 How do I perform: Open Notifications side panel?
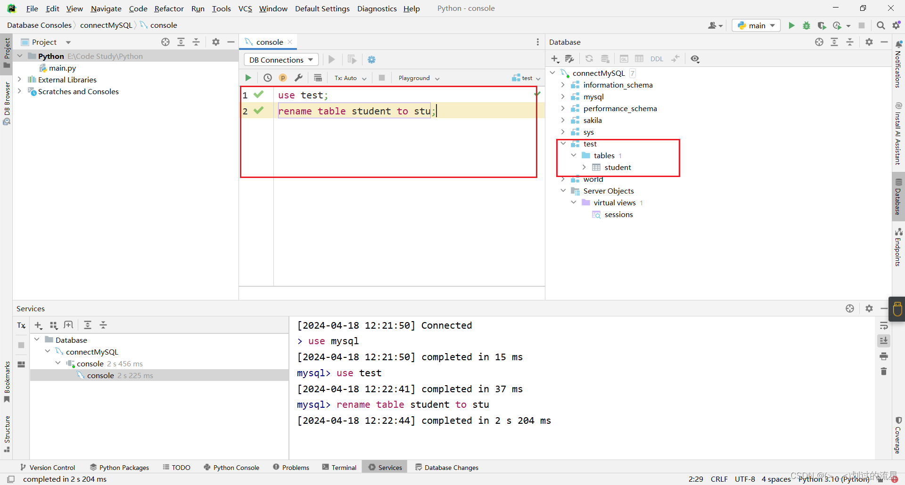pyautogui.click(x=898, y=65)
